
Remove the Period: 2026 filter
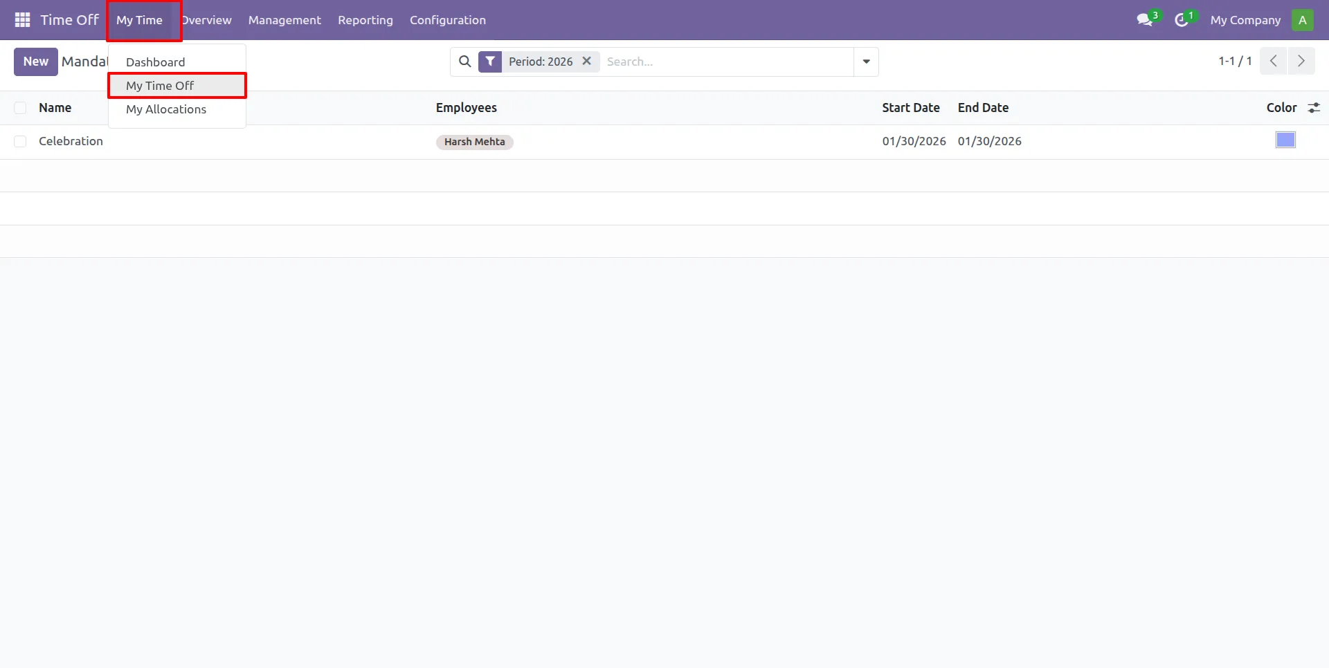pos(586,61)
